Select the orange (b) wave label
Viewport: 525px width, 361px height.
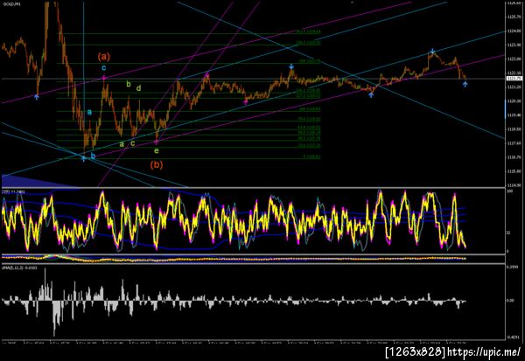click(157, 164)
